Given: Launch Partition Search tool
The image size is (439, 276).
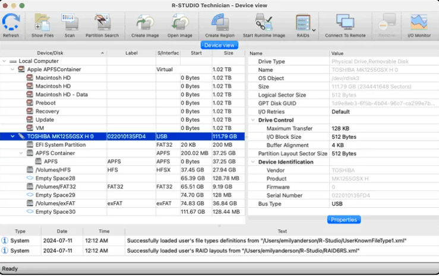Looking at the screenshot, I should [102, 23].
